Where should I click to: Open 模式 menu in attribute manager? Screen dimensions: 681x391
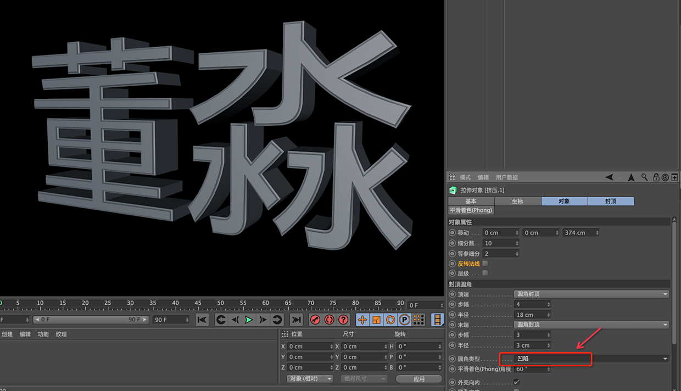[x=465, y=177]
